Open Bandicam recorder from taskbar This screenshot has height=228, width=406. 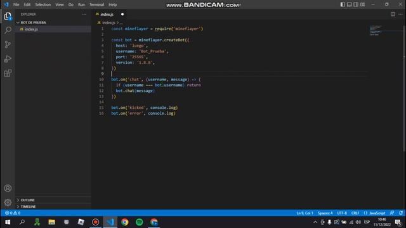point(96,222)
